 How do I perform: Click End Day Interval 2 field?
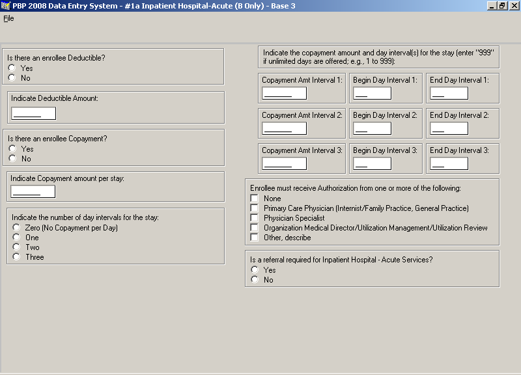point(449,128)
